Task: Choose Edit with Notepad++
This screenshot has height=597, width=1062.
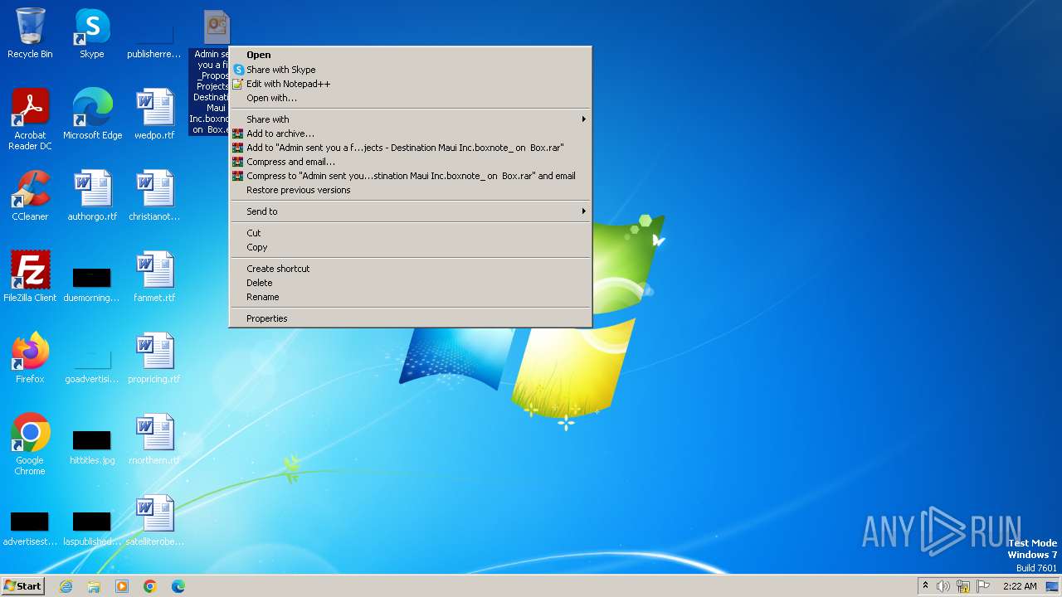Action: point(411,84)
